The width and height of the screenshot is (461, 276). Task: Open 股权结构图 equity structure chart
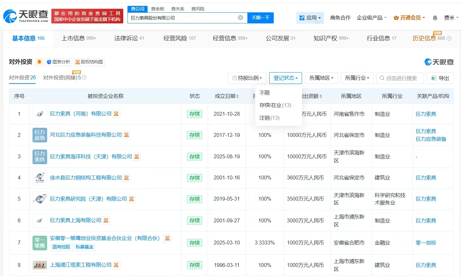pyautogui.click(x=89, y=62)
